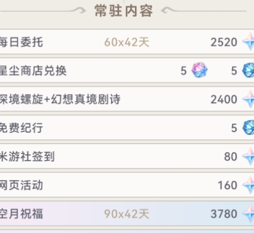Select the 深境螺旋+幻想真境剧诗 row label

(60, 99)
